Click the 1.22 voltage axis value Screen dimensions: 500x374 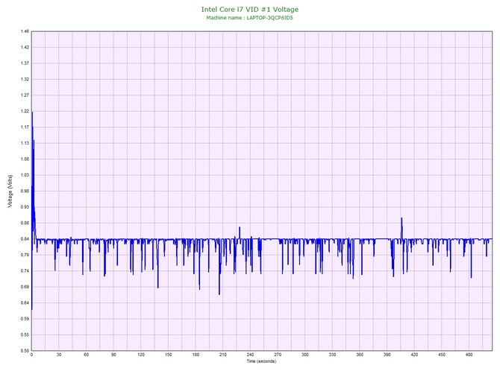click(25, 112)
